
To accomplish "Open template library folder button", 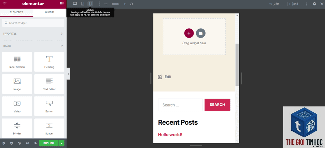I will click(201, 33).
